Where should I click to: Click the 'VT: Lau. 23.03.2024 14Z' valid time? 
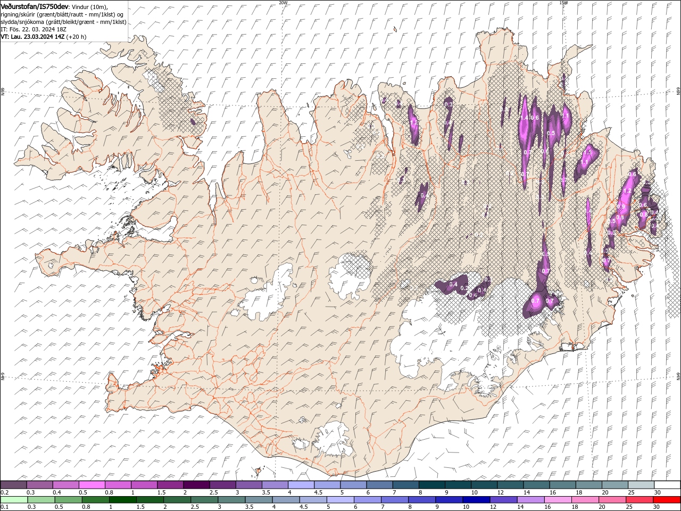tap(32, 37)
